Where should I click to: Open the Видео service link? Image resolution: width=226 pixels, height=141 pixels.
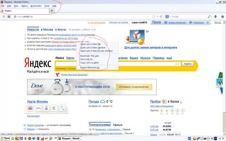point(134,58)
